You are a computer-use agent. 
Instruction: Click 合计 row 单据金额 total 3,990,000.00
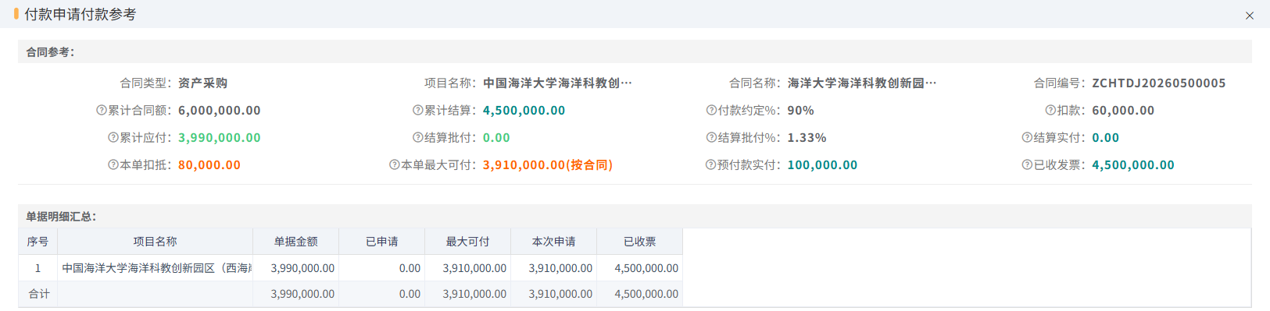[x=302, y=294]
